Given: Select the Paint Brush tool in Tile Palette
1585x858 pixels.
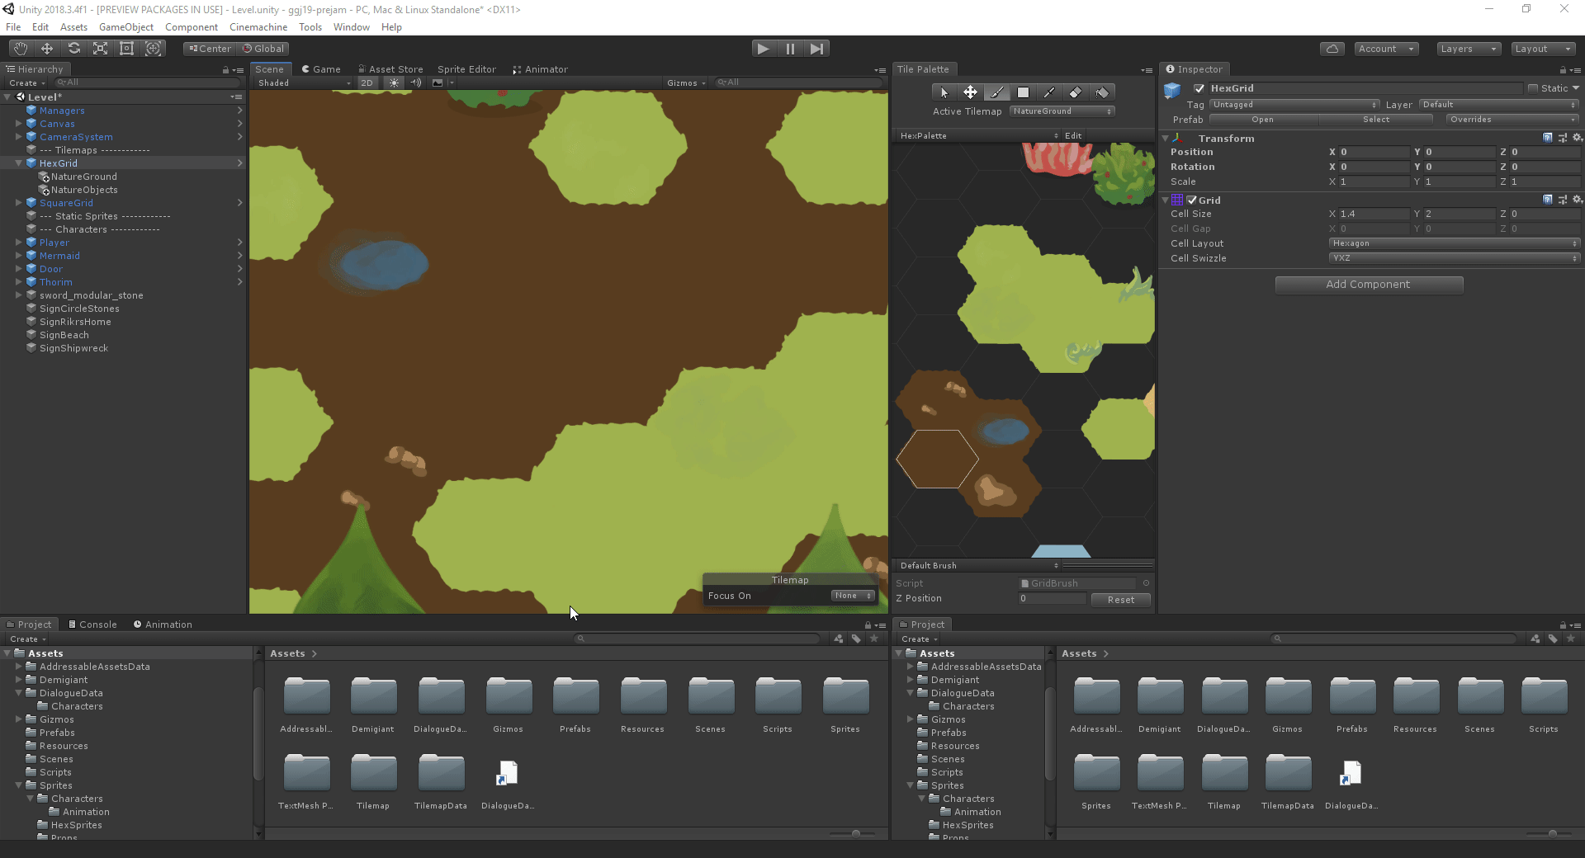Looking at the screenshot, I should [997, 92].
